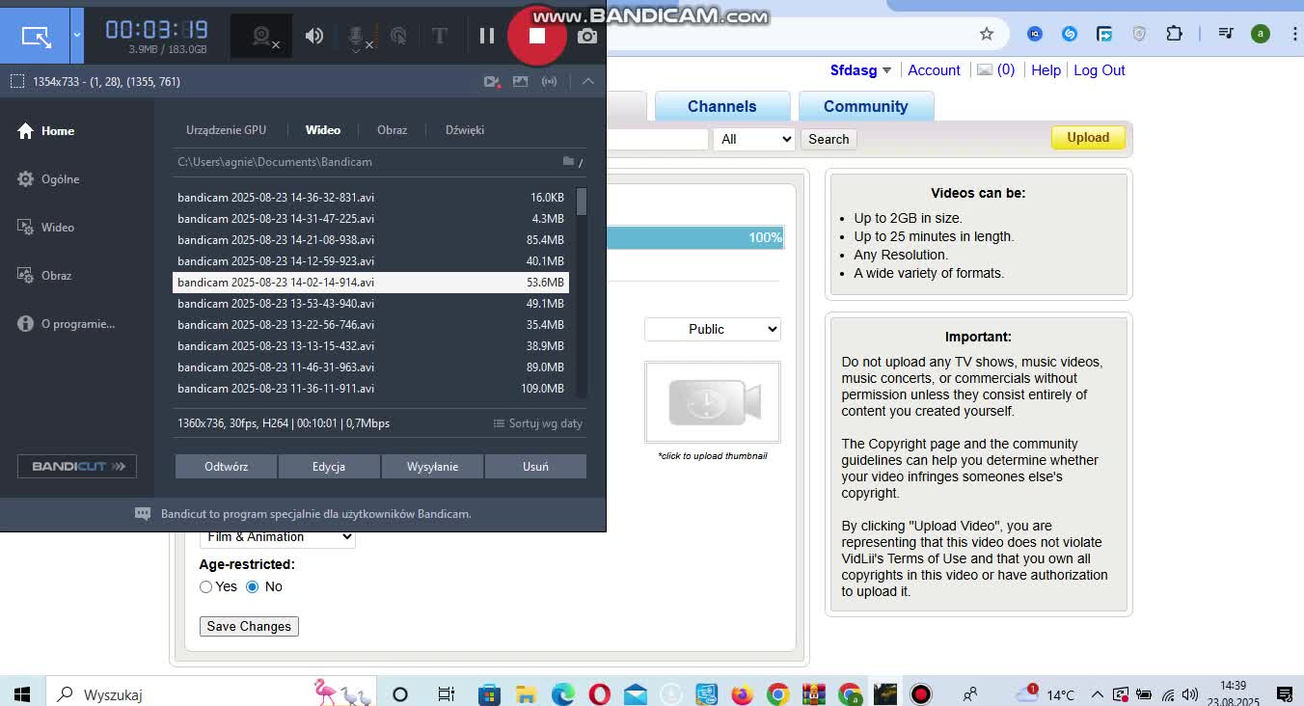Switch to the Obraz tab
Viewport: 1304px width, 706px height.
392,129
